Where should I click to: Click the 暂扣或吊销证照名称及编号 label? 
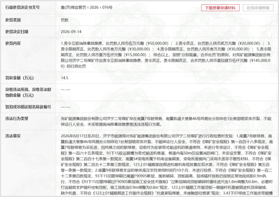point(28,107)
